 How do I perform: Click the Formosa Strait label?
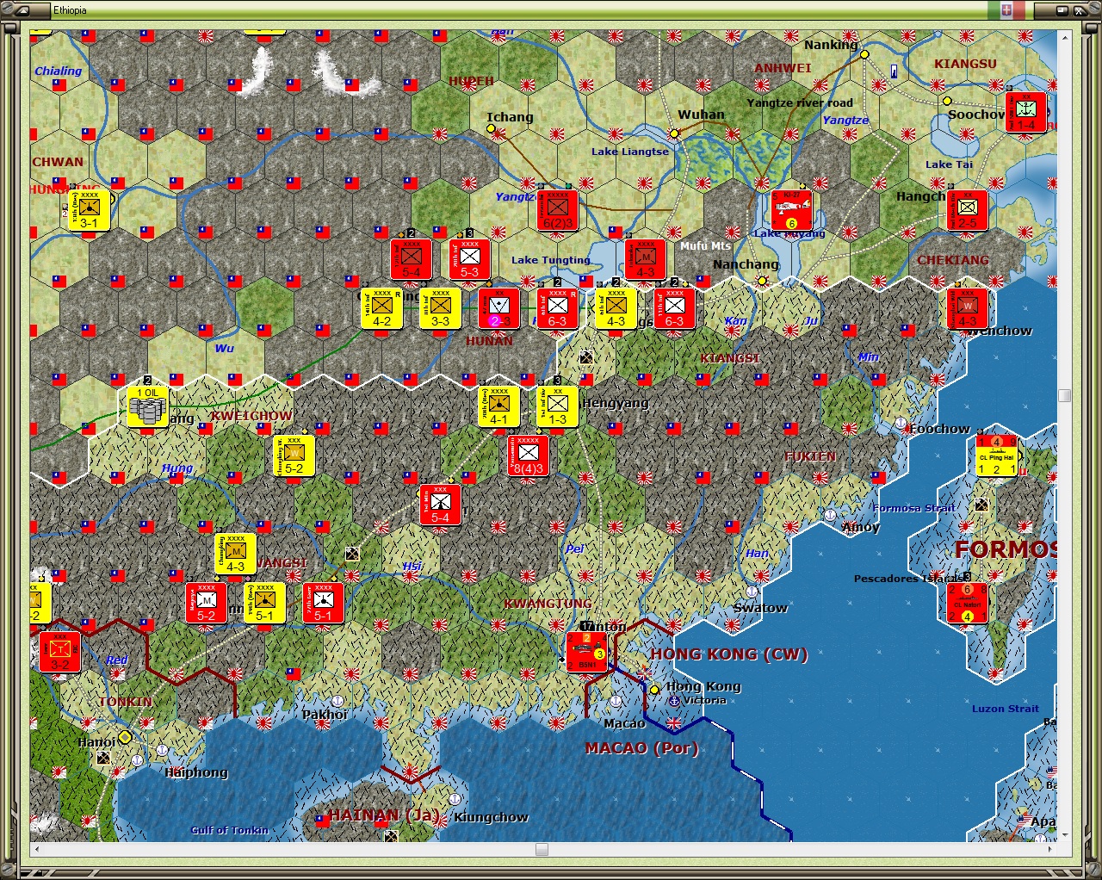[x=913, y=508]
